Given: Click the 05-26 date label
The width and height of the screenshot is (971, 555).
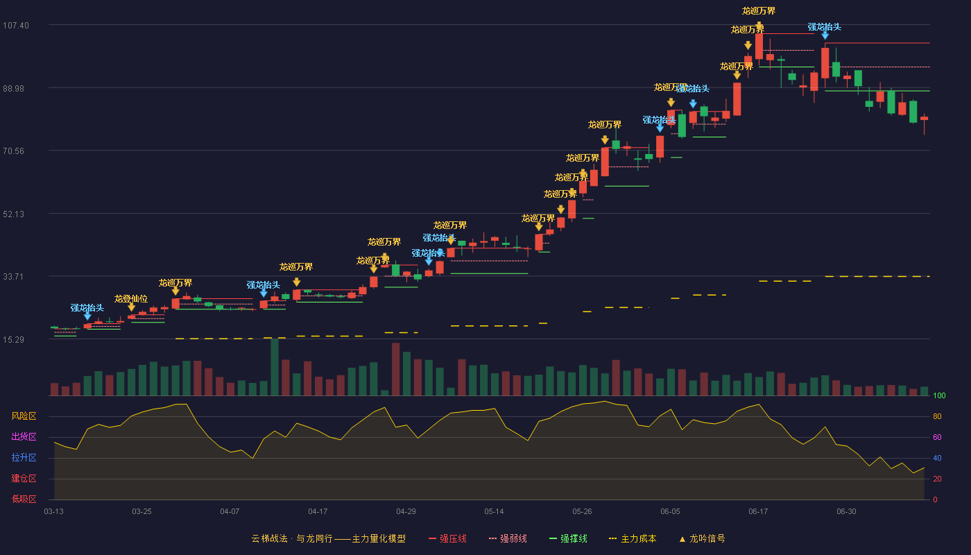Looking at the screenshot, I should (582, 511).
